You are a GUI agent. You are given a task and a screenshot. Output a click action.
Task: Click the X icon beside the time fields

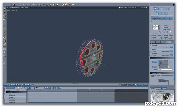[x=136, y=85]
